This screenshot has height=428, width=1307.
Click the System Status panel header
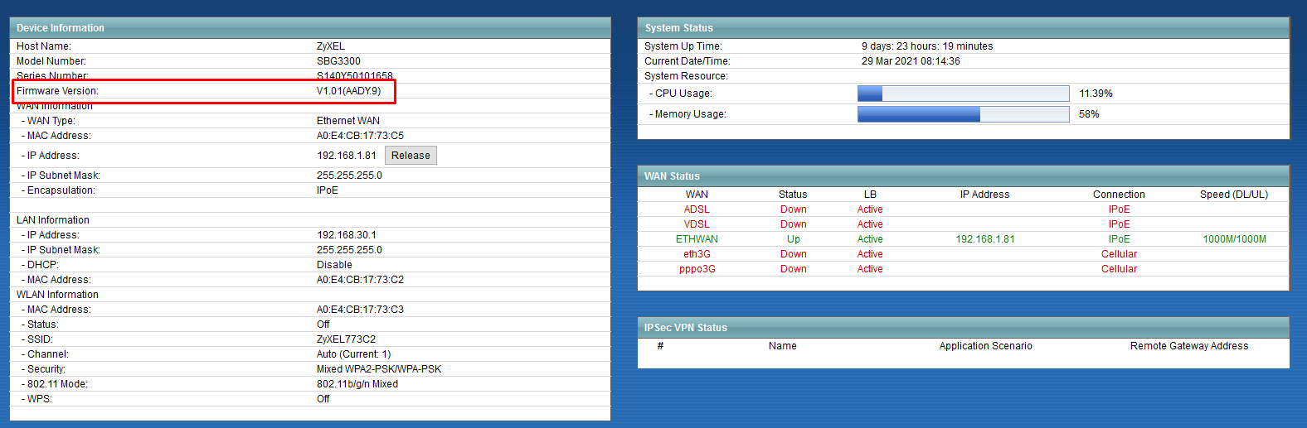click(964, 28)
